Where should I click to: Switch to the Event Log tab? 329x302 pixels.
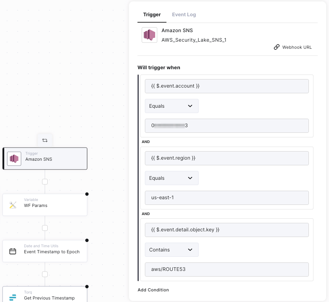[184, 14]
